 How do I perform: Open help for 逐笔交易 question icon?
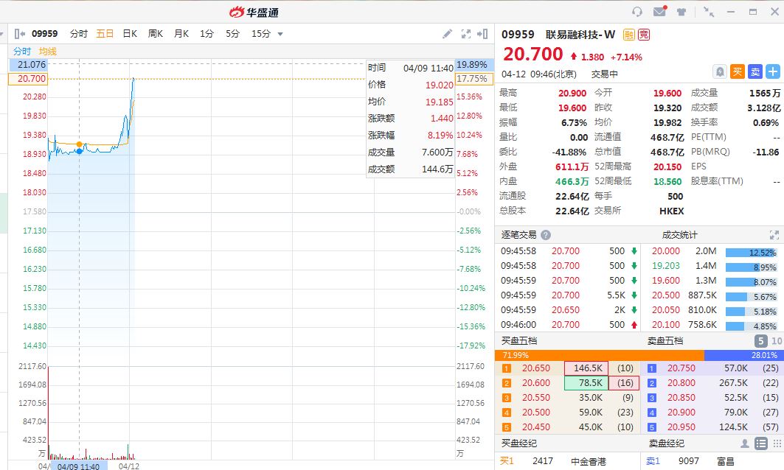tap(546, 235)
